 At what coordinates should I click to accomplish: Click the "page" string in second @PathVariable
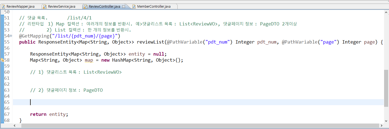[x=329, y=42]
